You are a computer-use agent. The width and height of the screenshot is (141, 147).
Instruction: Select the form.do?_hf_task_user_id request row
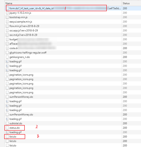(63, 9)
